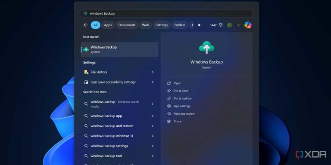
Task: Click the search box containing windows backup
Action: point(166,13)
